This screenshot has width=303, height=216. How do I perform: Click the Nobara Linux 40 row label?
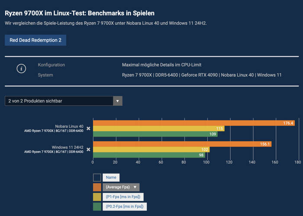[69, 126]
